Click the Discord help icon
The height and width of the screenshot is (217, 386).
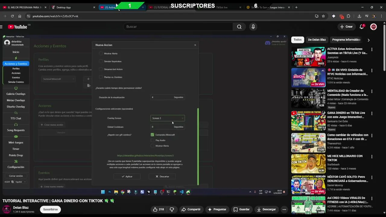tap(267, 43)
